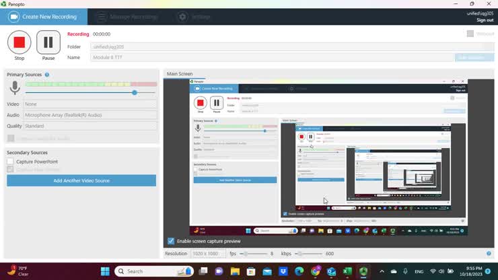This screenshot has width=498, height=280.
Task: Select the Main Screen preview tab
Action: click(x=180, y=74)
